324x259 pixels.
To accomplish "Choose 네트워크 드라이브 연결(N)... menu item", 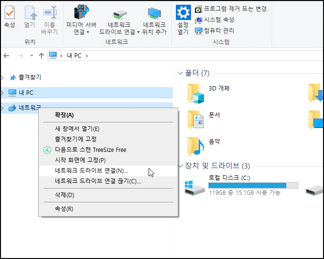I will point(108,171).
